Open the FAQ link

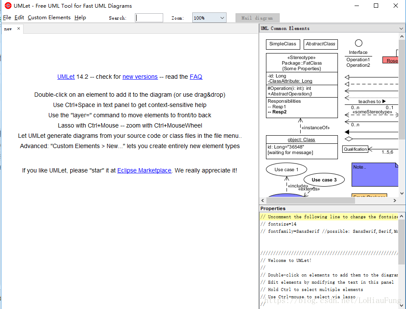pos(196,77)
